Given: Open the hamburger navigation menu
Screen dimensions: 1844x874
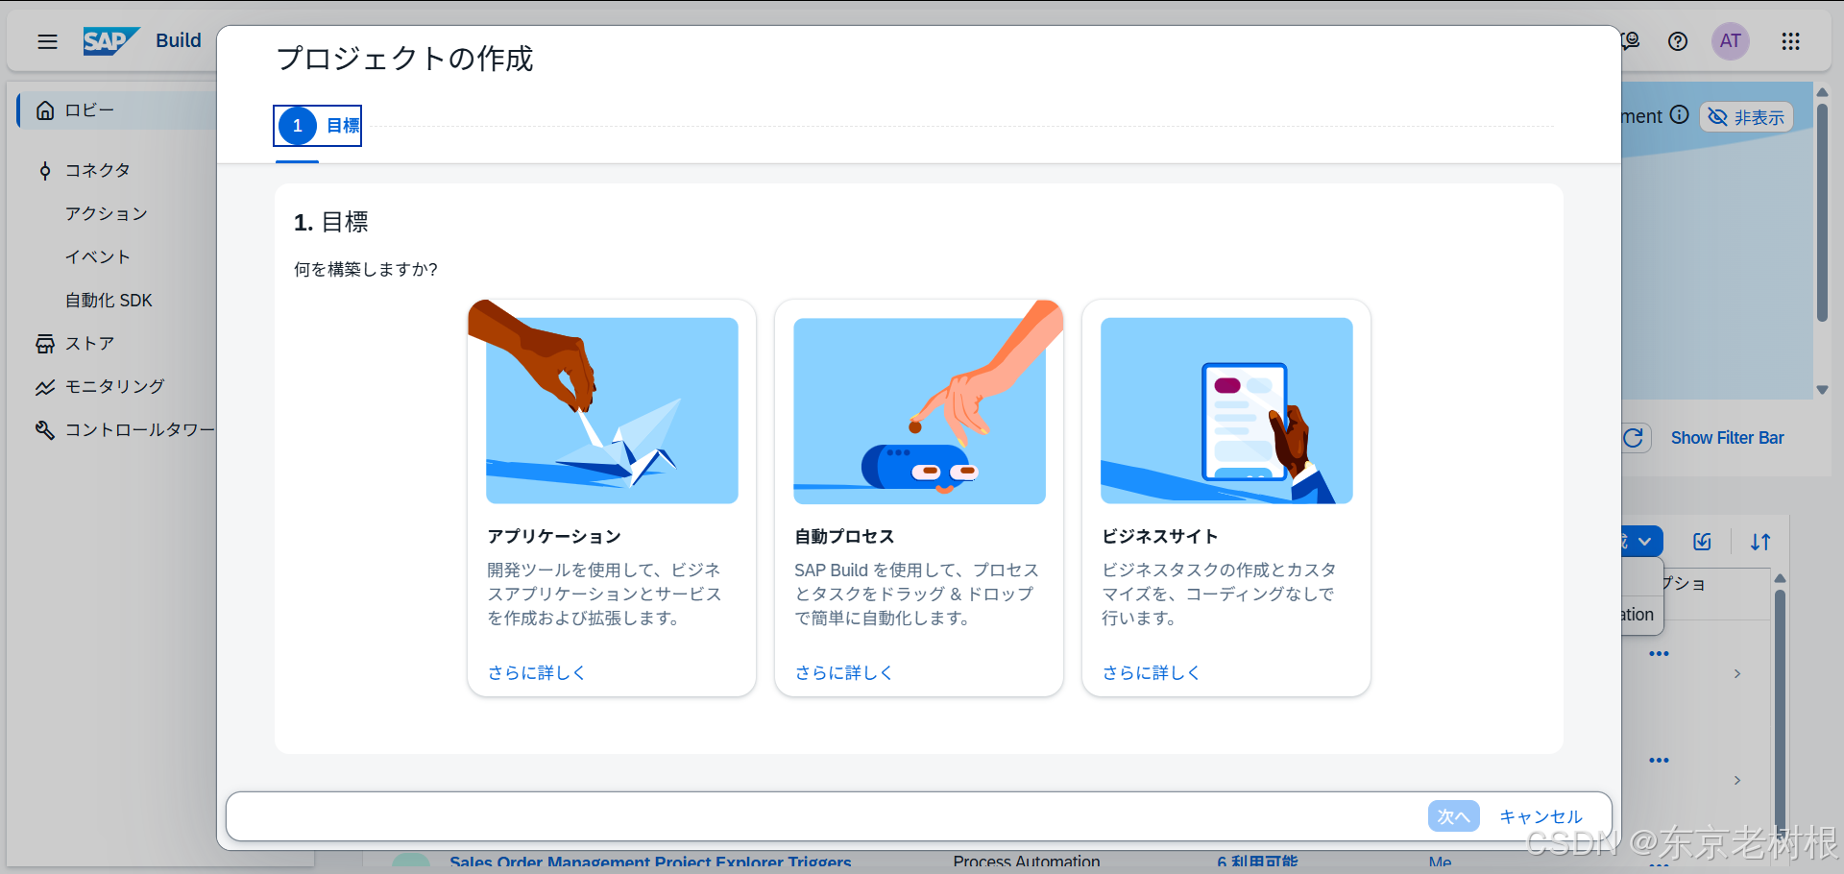Looking at the screenshot, I should click(x=47, y=41).
